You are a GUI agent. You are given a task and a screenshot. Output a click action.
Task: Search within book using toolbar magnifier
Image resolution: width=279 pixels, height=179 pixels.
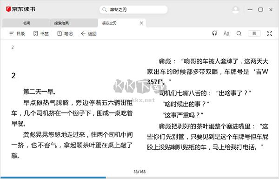tap(239, 33)
